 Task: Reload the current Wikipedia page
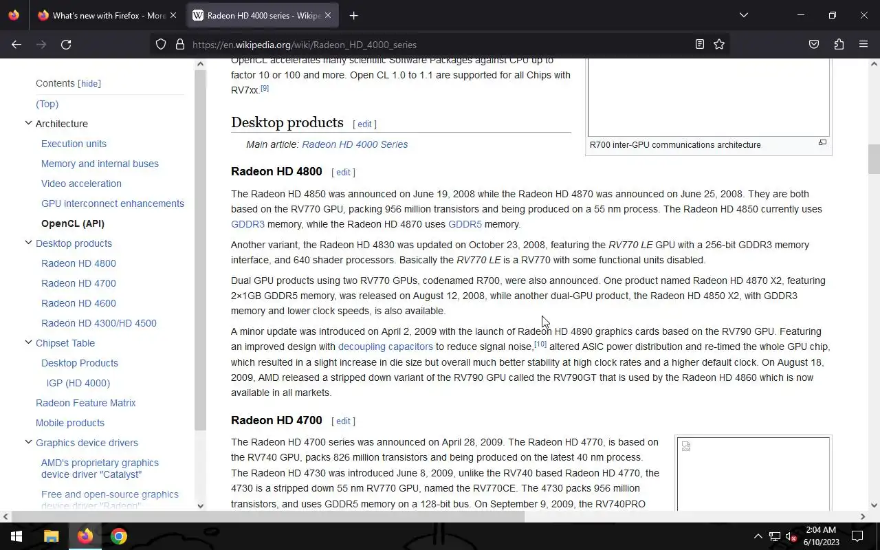pos(66,45)
